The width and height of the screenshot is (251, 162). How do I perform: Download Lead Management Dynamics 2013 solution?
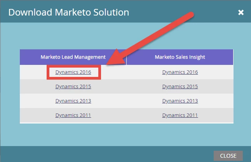point(73,101)
